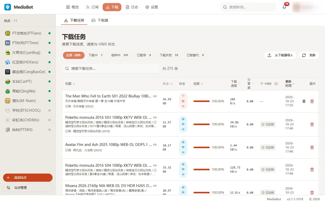This screenshot has width=325, height=203.
Task: Select 藏宝阁(CangBaoGe) site
Action: (x=28, y=72)
